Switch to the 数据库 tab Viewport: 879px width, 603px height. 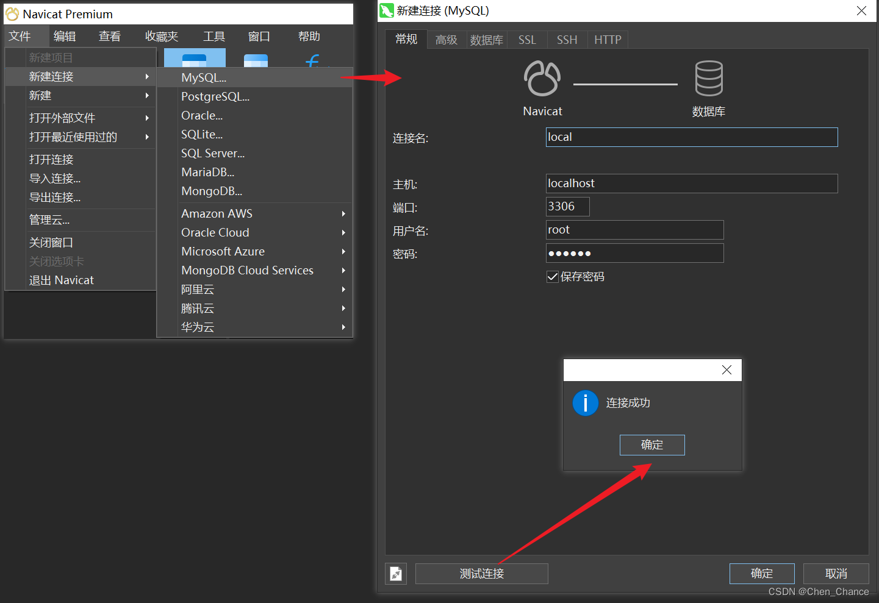point(487,40)
